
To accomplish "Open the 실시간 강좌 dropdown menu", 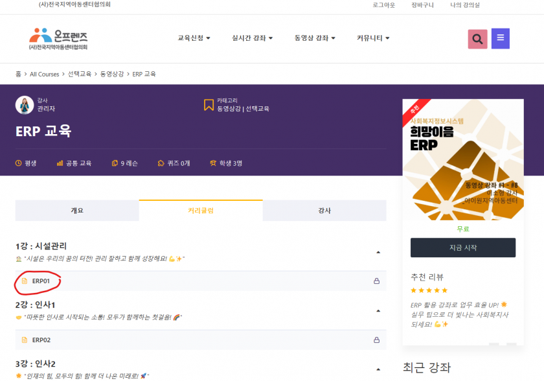I will [x=252, y=38].
